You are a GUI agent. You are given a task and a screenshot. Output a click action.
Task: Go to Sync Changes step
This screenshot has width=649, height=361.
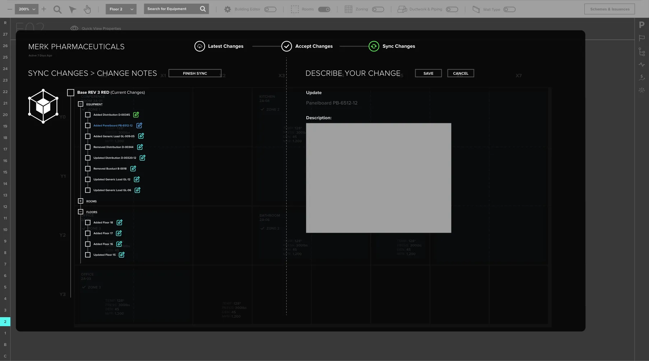[x=392, y=46]
